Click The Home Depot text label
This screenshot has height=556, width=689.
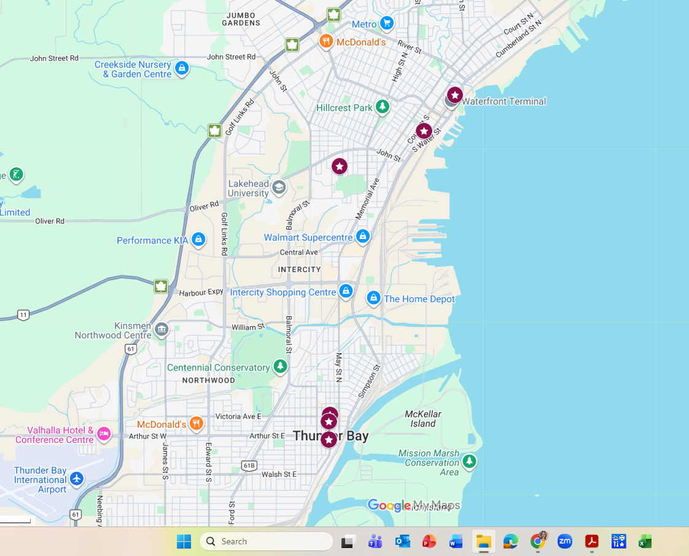coord(419,299)
